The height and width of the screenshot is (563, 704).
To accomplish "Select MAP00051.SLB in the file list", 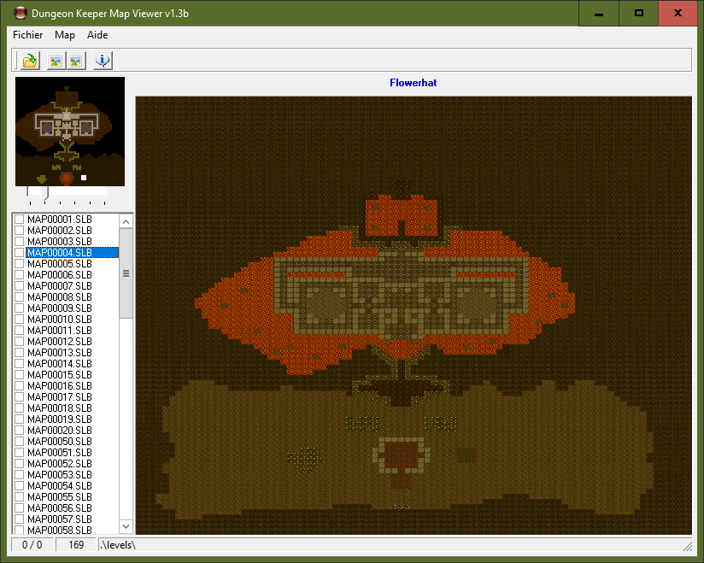I will (59, 453).
